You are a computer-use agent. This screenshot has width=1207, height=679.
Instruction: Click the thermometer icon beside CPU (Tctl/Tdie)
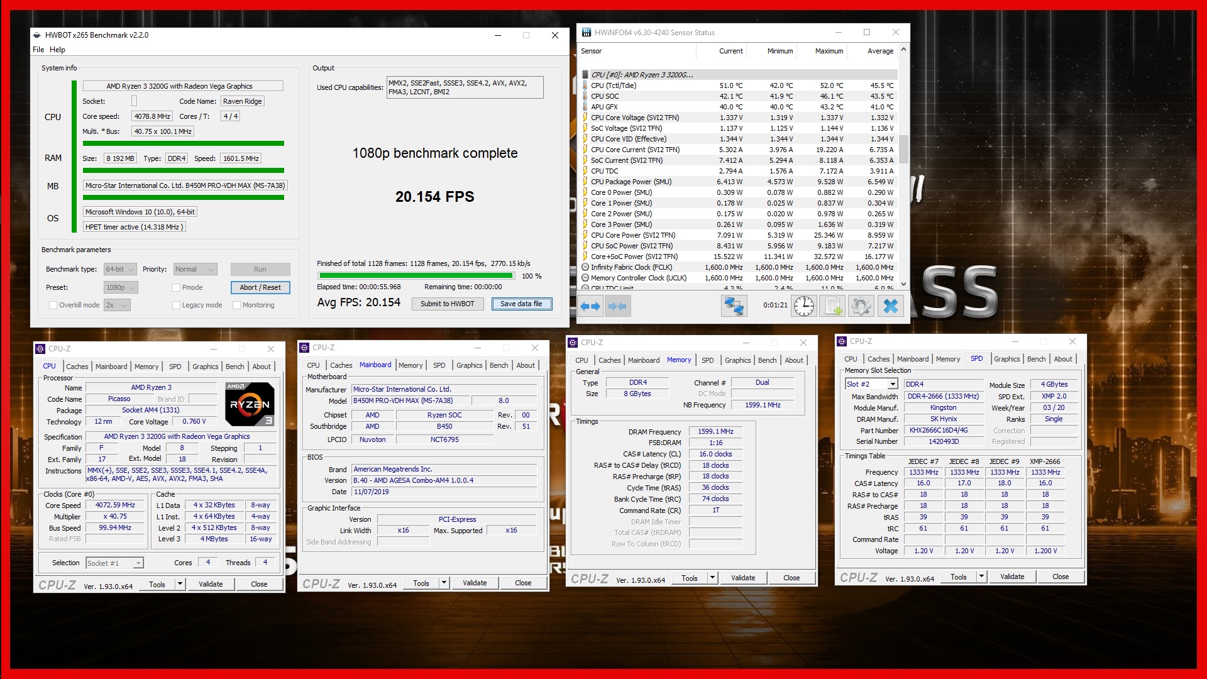pos(585,86)
